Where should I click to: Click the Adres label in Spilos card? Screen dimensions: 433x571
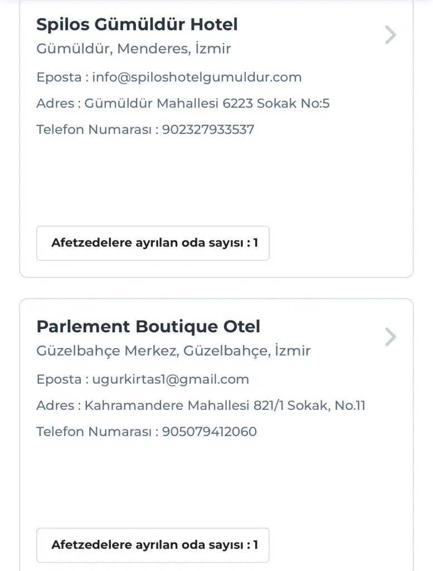(x=55, y=103)
